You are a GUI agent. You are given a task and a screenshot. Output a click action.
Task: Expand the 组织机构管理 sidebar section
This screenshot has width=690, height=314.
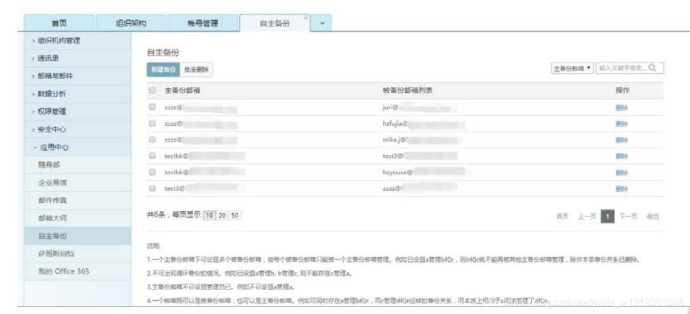[78, 41]
